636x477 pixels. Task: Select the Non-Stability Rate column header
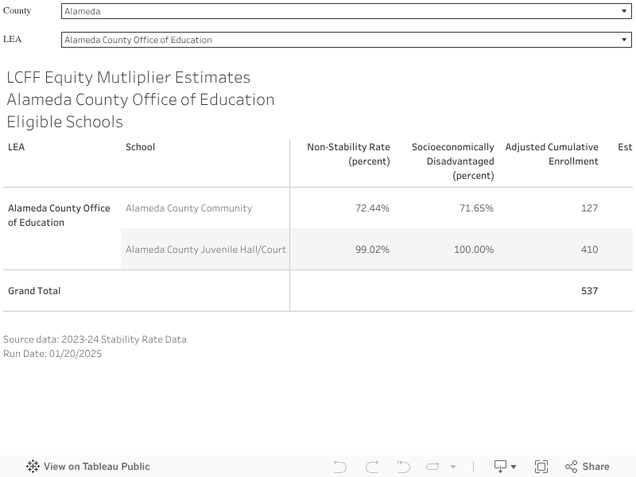coord(348,154)
